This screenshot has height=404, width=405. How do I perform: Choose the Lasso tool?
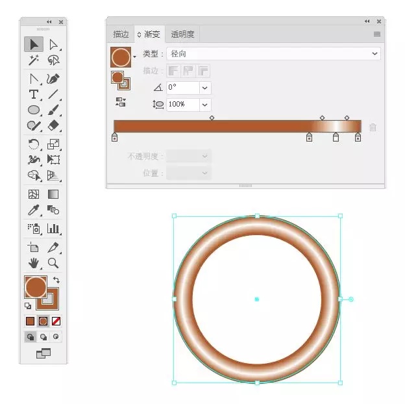pos(53,60)
